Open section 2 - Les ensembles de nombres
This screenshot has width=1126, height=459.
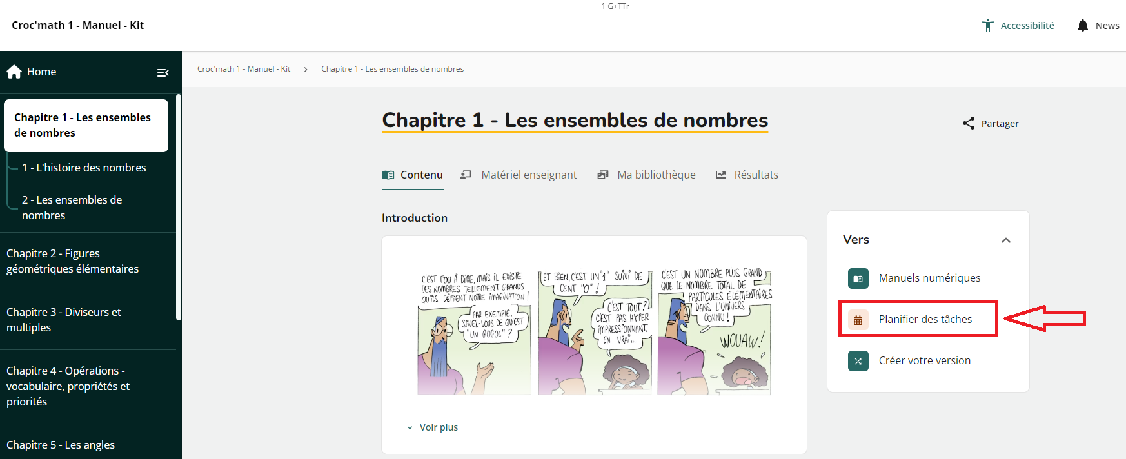pos(72,208)
